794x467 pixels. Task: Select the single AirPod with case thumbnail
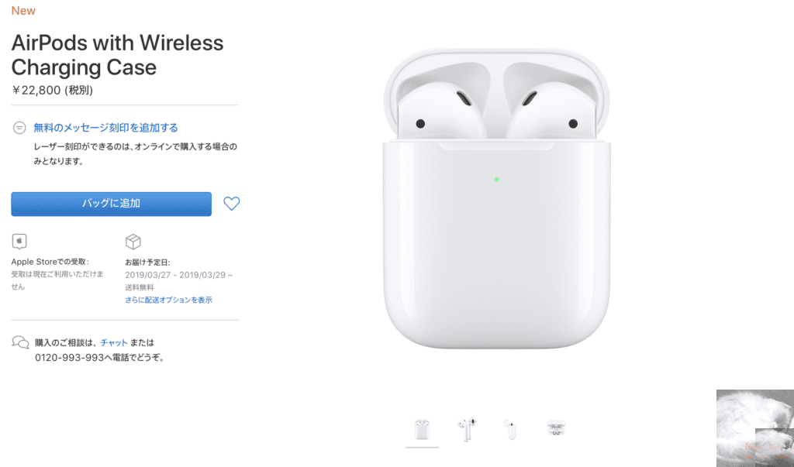coord(510,430)
